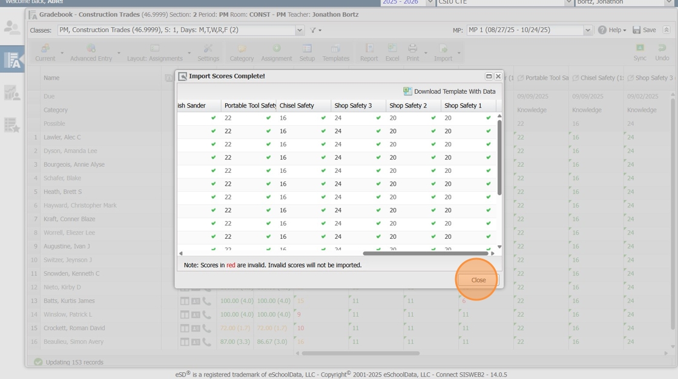
Task: Click the Chisel Safety column header in dialog
Action: pos(303,106)
